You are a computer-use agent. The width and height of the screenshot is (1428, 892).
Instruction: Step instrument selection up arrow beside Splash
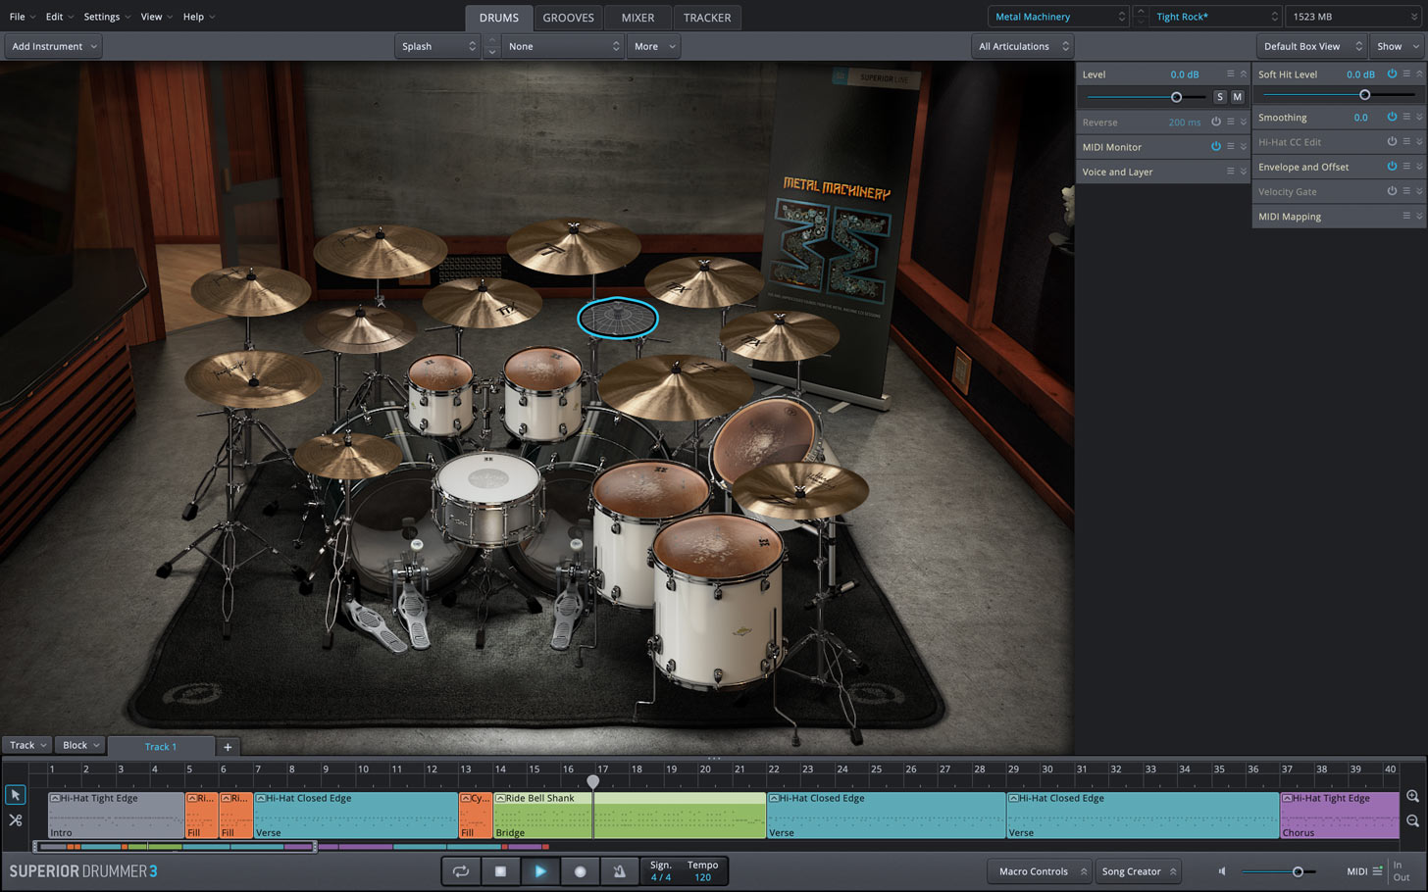(x=492, y=40)
